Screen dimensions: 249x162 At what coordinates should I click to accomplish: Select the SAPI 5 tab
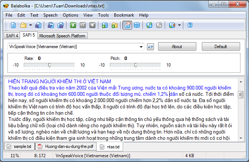click(29, 35)
